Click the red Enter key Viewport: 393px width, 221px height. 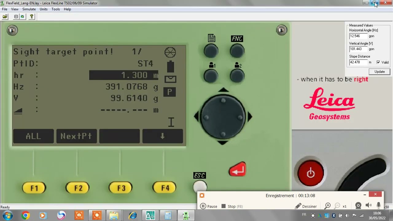(237, 170)
